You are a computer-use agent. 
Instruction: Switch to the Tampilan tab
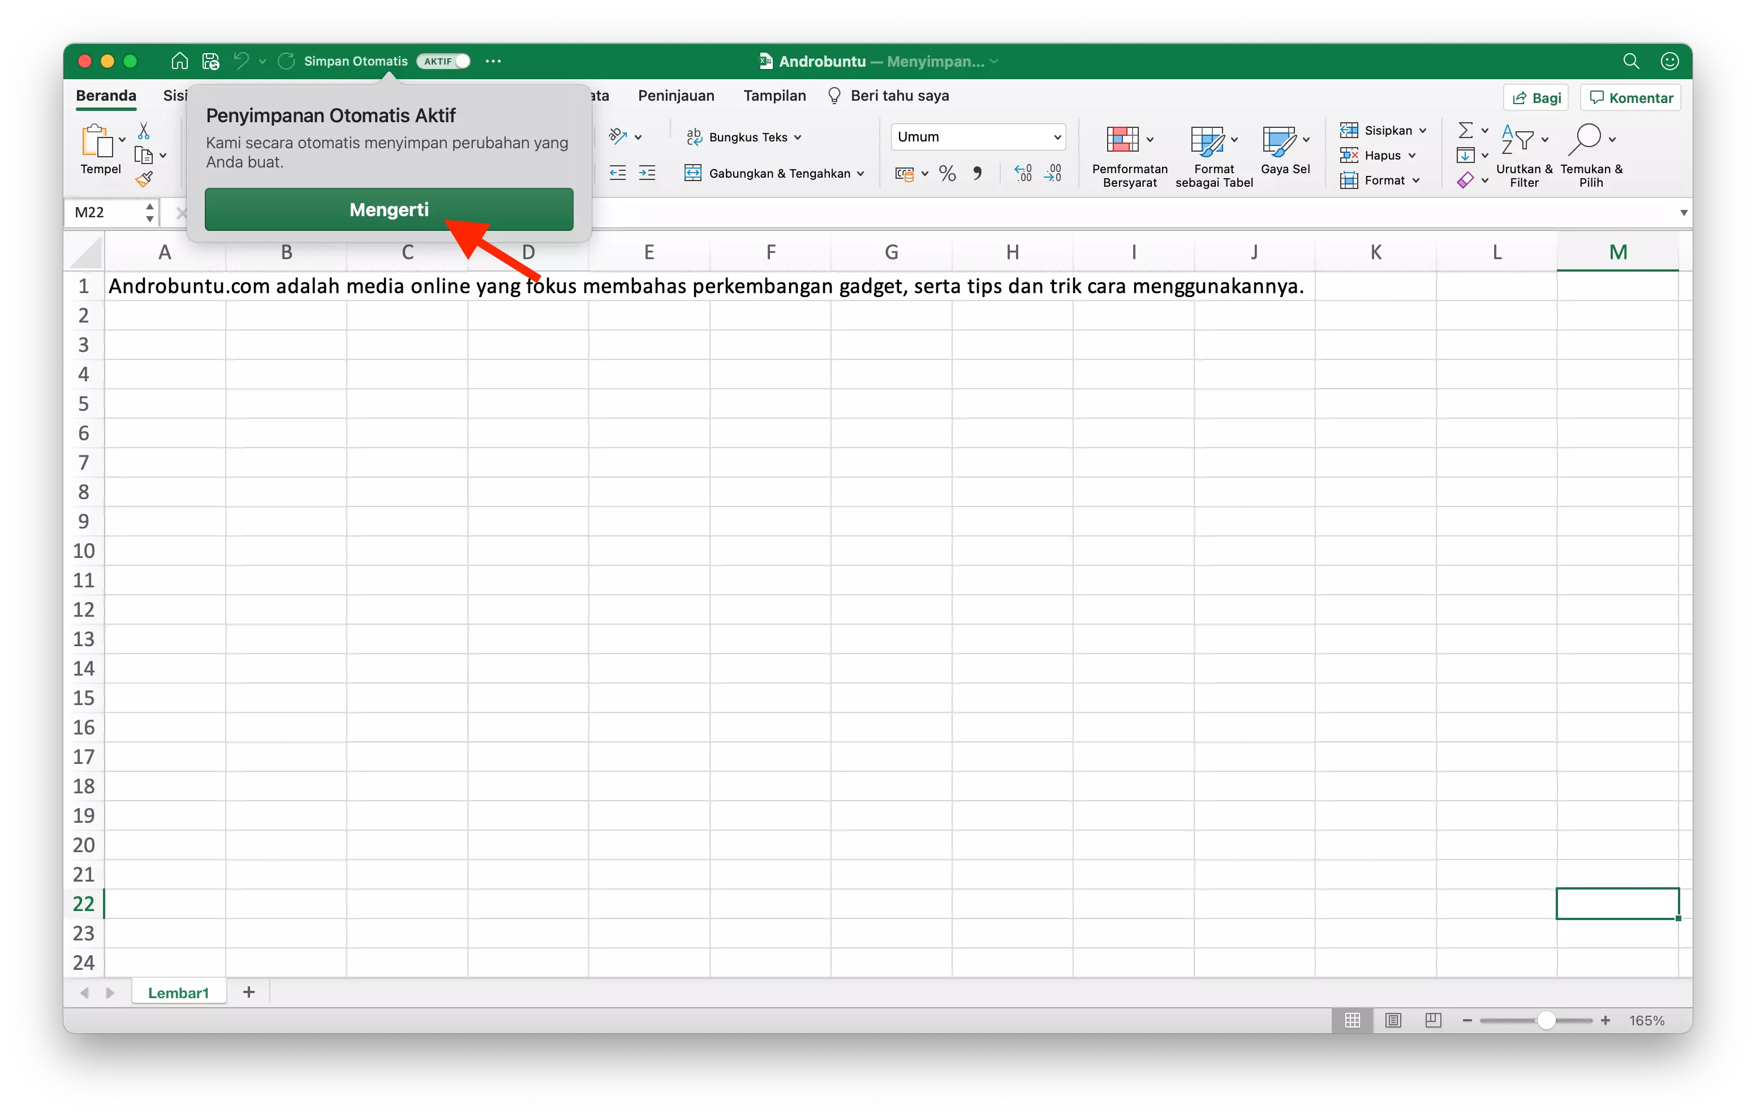(774, 96)
